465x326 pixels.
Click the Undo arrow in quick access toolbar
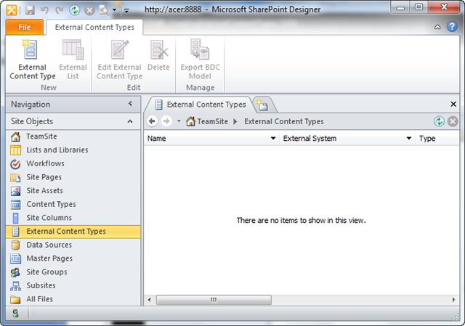[x=44, y=10]
